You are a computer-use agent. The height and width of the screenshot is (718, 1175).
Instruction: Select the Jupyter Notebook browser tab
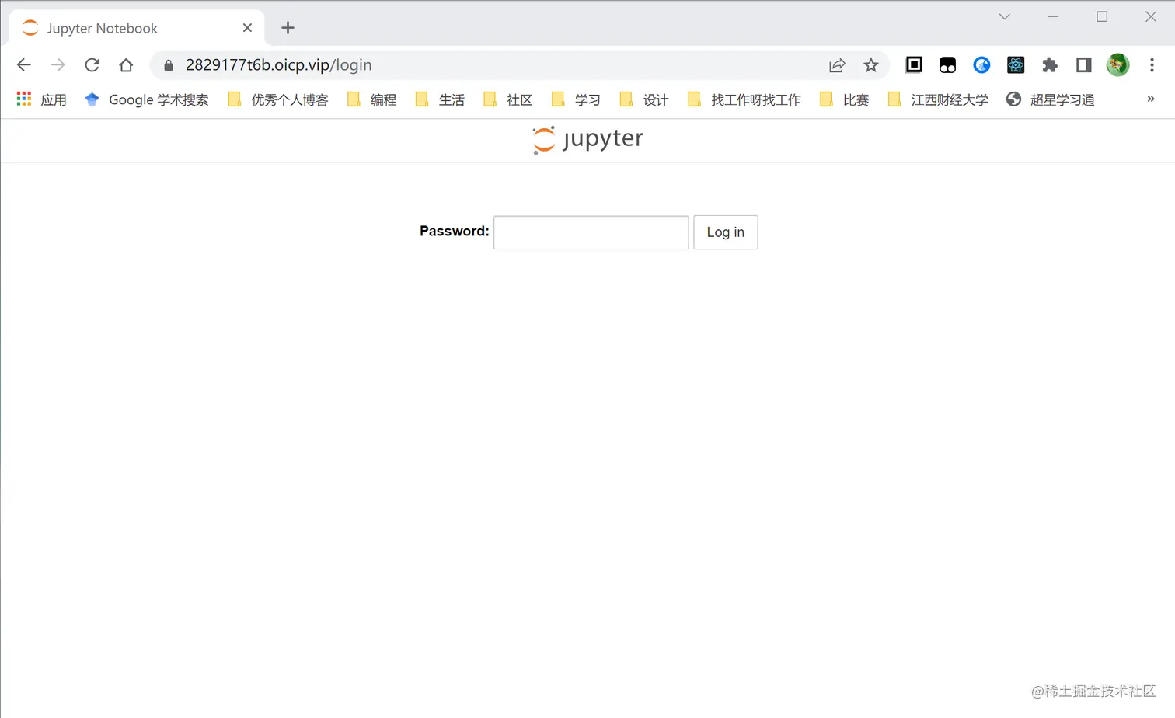137,28
